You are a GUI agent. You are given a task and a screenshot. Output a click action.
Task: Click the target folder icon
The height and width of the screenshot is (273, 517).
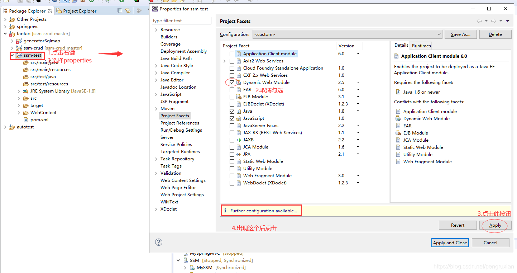(x=26, y=105)
